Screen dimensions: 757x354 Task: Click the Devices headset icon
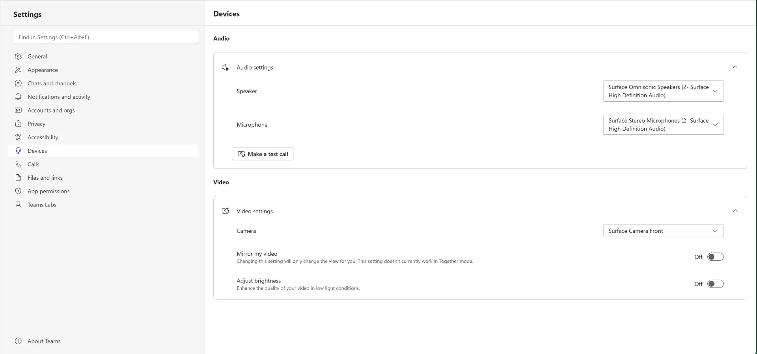pos(18,150)
